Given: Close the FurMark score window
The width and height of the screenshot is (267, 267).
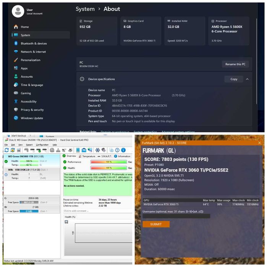Looking at the screenshot, I should click(259, 143).
